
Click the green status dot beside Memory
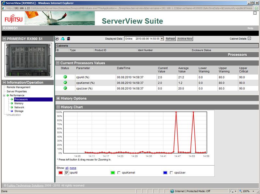[x=12, y=103]
